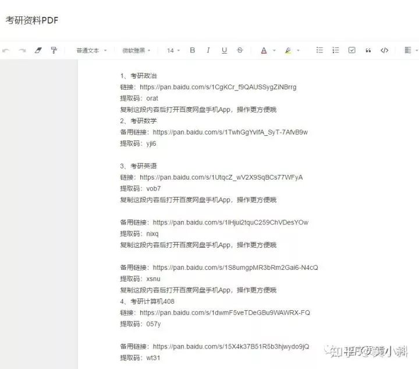Clear formatting with the eraser icon

tap(38, 50)
